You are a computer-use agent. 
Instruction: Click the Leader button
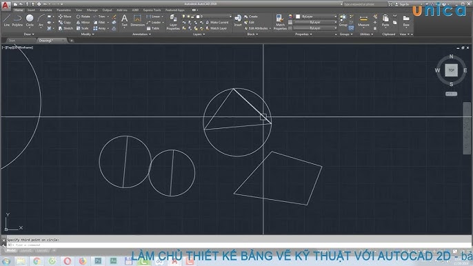pyautogui.click(x=154, y=22)
